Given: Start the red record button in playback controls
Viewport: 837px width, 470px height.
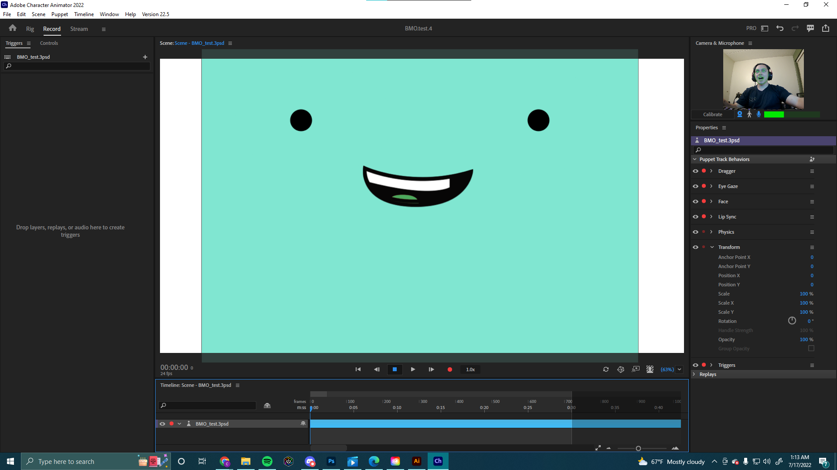Looking at the screenshot, I should click(450, 369).
